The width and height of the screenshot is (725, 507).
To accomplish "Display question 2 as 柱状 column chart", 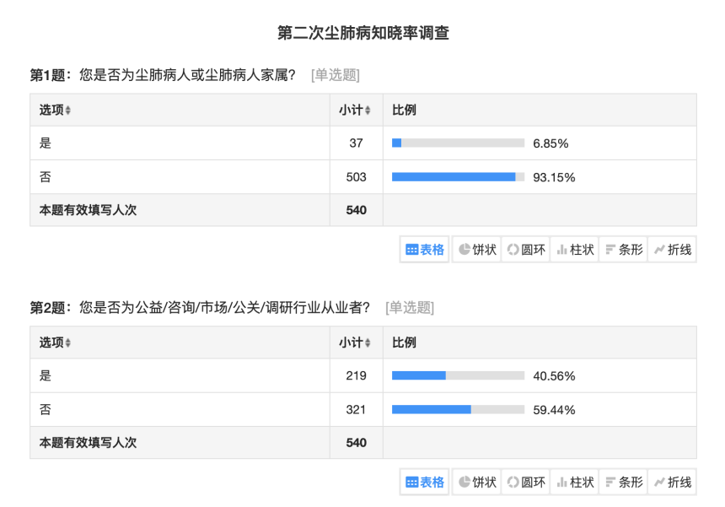I will point(575,483).
